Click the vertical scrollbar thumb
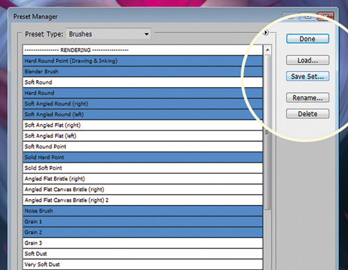 point(267,132)
